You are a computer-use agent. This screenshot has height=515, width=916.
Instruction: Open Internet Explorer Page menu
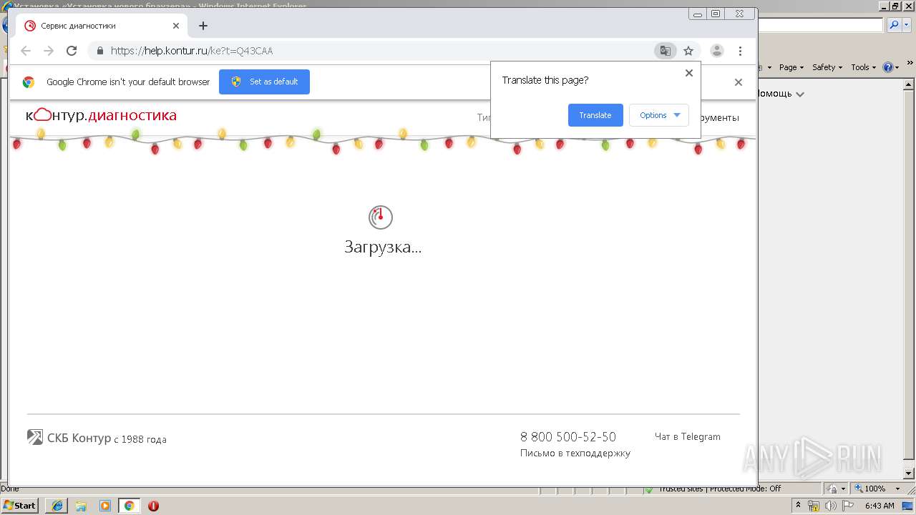791,67
